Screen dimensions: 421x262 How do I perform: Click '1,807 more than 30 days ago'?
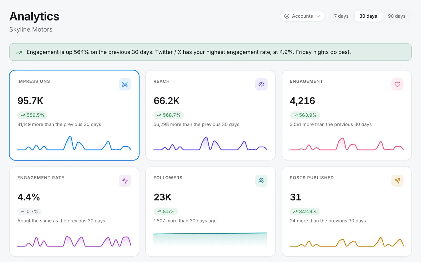[x=185, y=221]
